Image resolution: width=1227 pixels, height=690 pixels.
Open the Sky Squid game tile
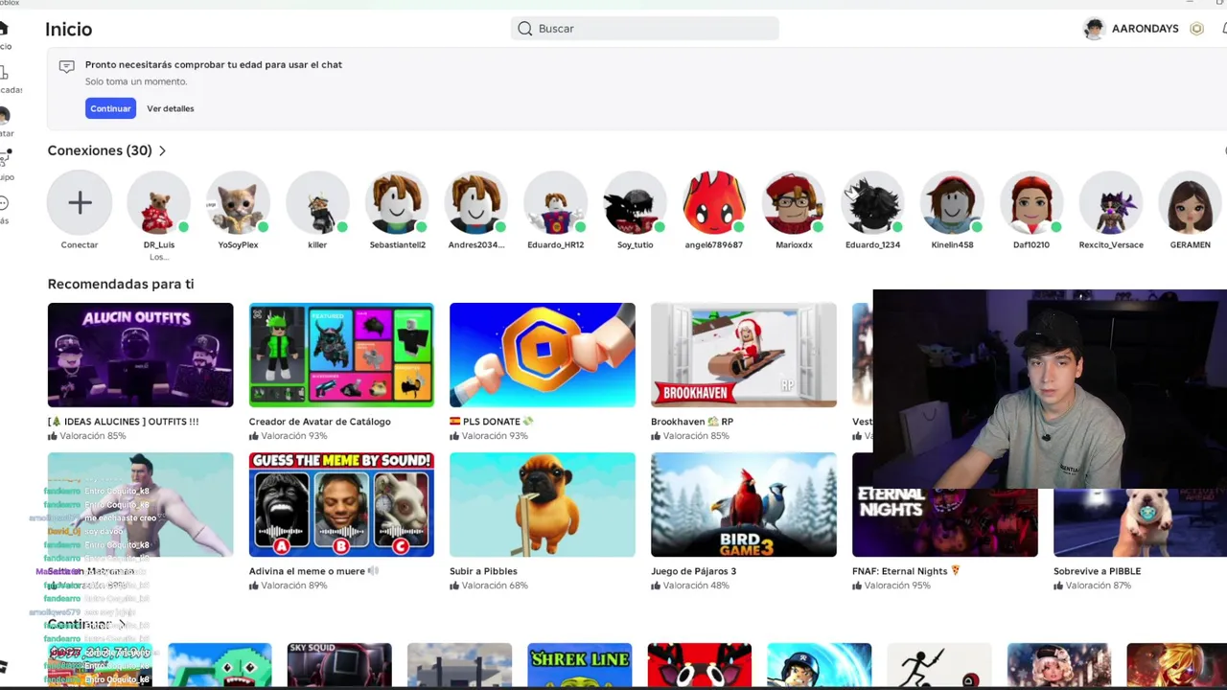click(x=339, y=665)
